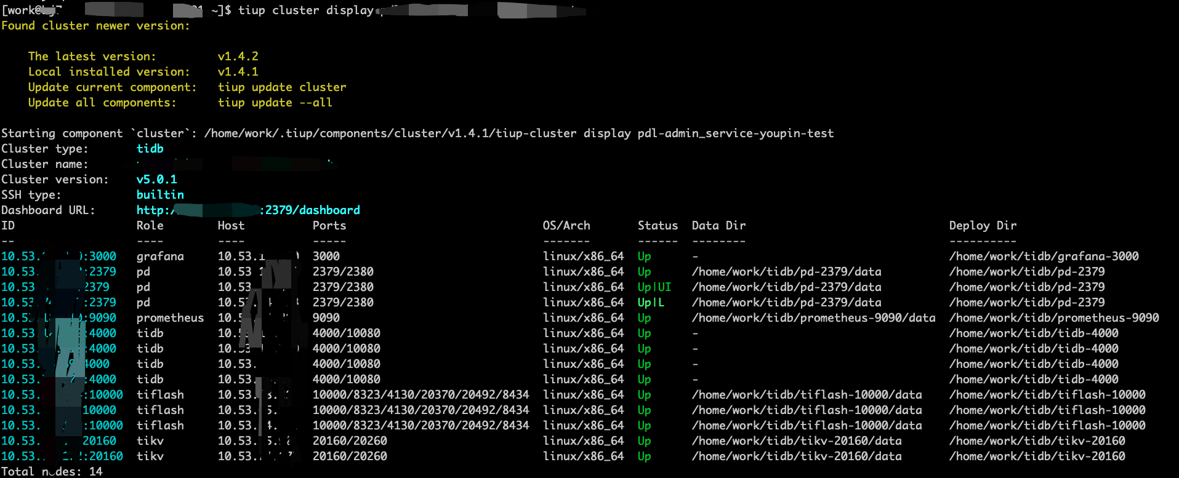Click the grafana-3000 deploy directory path
Image resolution: width=1179 pixels, height=478 pixels.
point(1044,257)
